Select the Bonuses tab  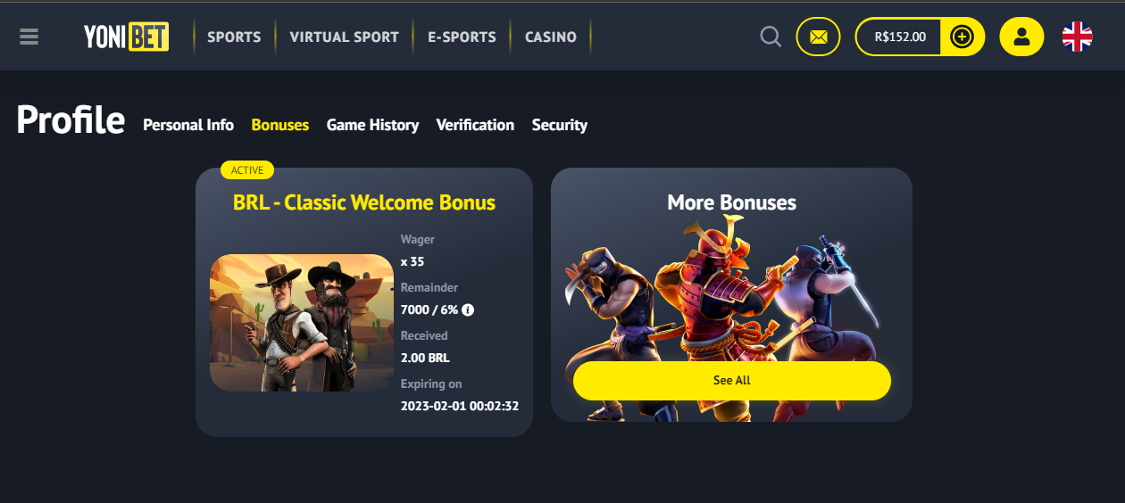click(x=280, y=125)
